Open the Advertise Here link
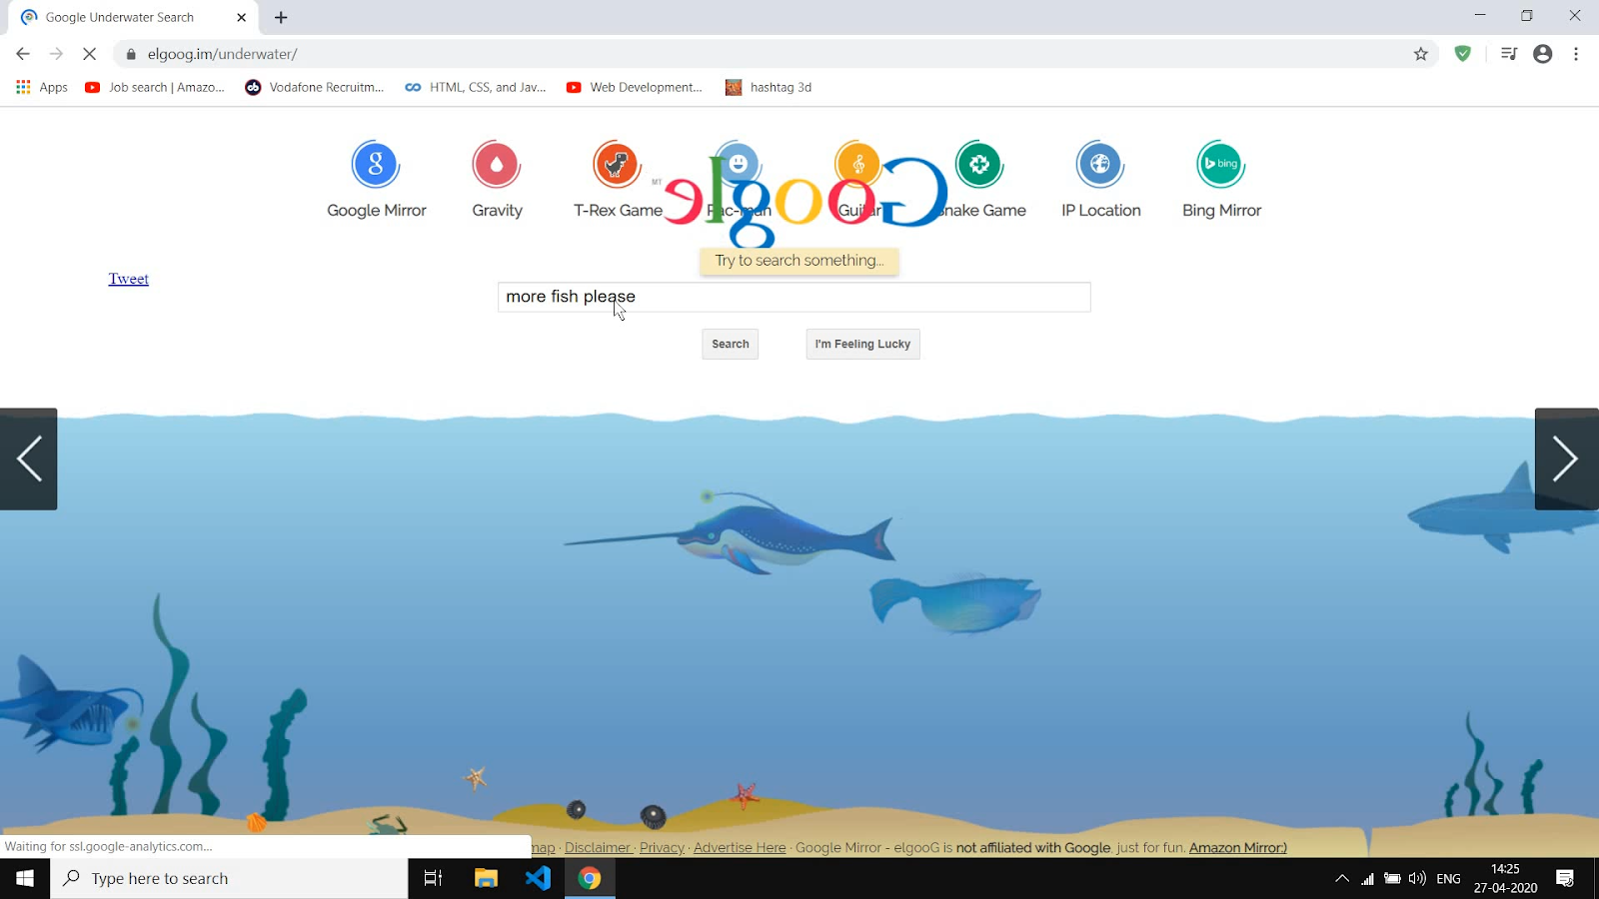This screenshot has width=1599, height=899. click(740, 847)
